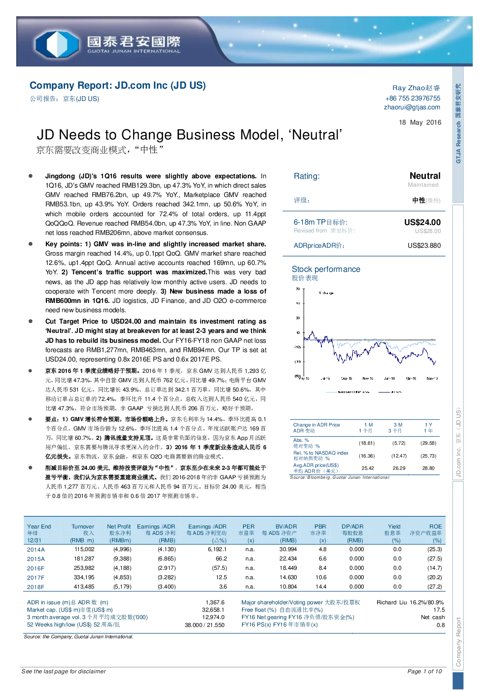
Task: Click the 1 M absolute change (18.61)
Action: 367,443
